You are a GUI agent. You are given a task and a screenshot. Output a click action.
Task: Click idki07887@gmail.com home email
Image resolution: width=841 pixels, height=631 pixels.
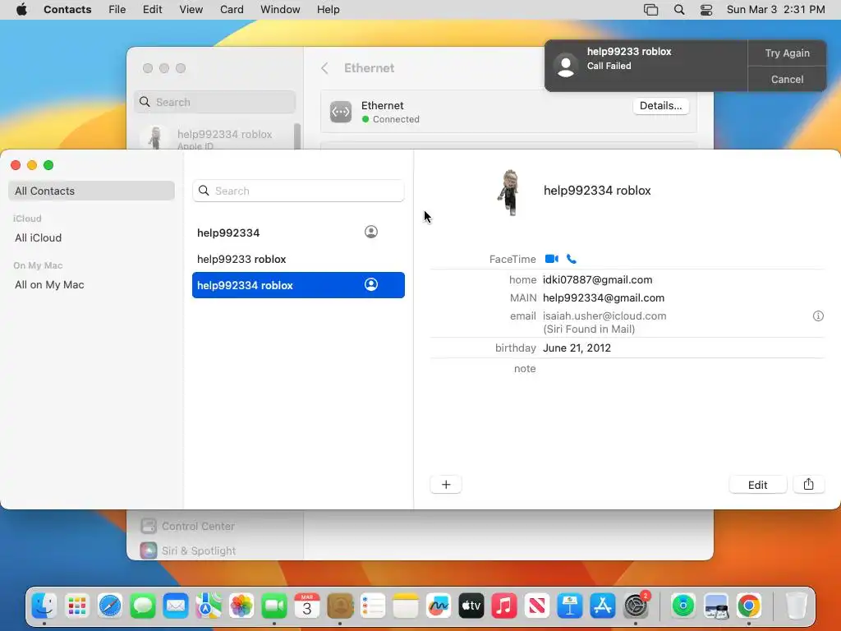coord(598,279)
